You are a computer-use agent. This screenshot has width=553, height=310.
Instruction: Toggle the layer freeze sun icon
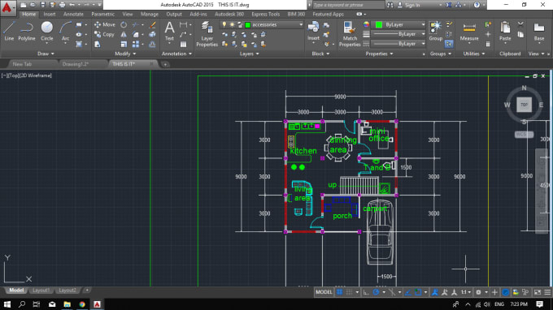pos(232,24)
